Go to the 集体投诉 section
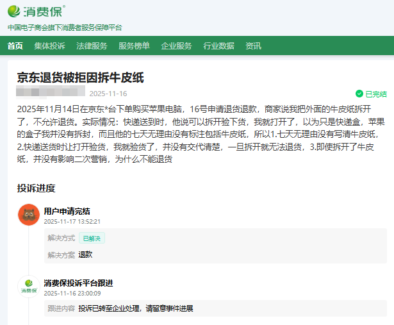The height and width of the screenshot is (325, 394). [x=49, y=46]
